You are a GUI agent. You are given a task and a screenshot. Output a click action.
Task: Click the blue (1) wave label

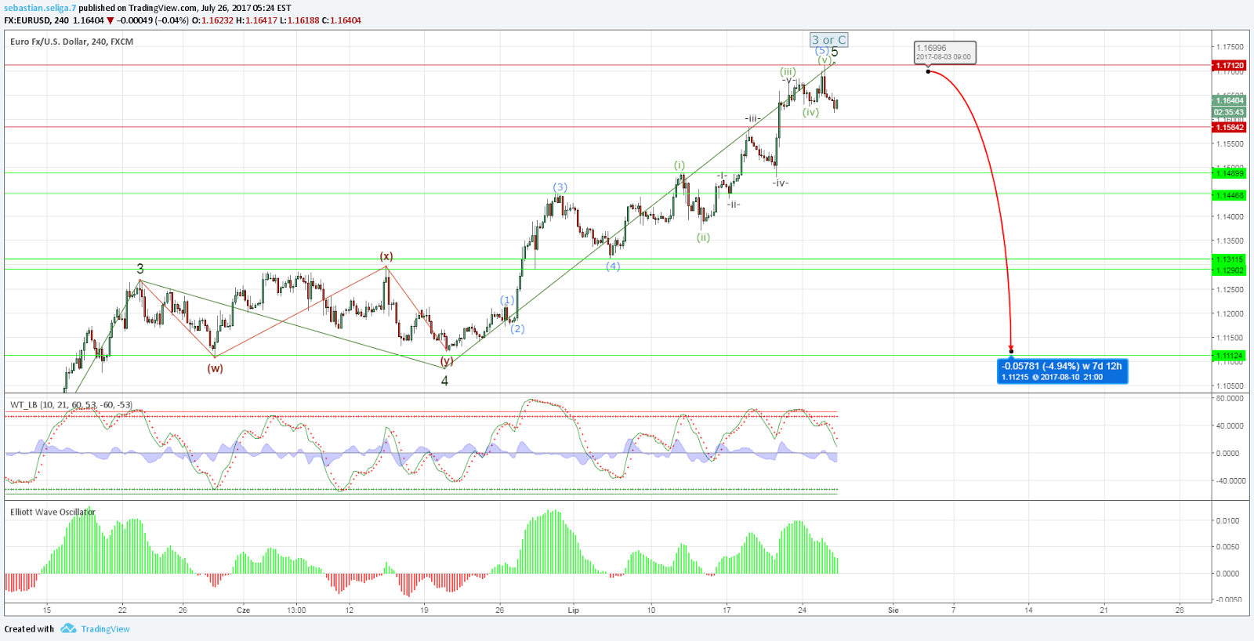point(508,300)
